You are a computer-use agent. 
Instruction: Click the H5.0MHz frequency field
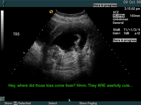click(x=119, y=16)
